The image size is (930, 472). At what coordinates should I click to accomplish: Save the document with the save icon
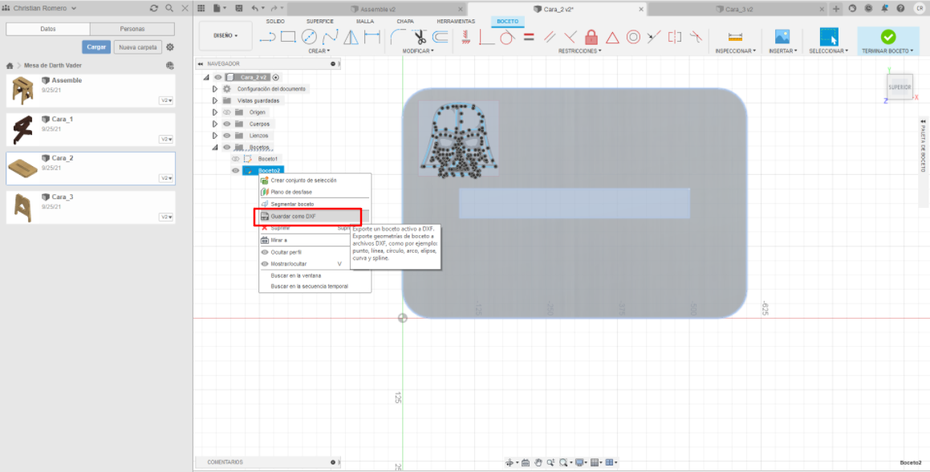tap(239, 8)
